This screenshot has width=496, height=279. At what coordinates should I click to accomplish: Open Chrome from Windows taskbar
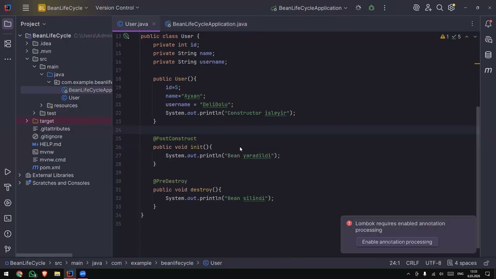pos(19,274)
